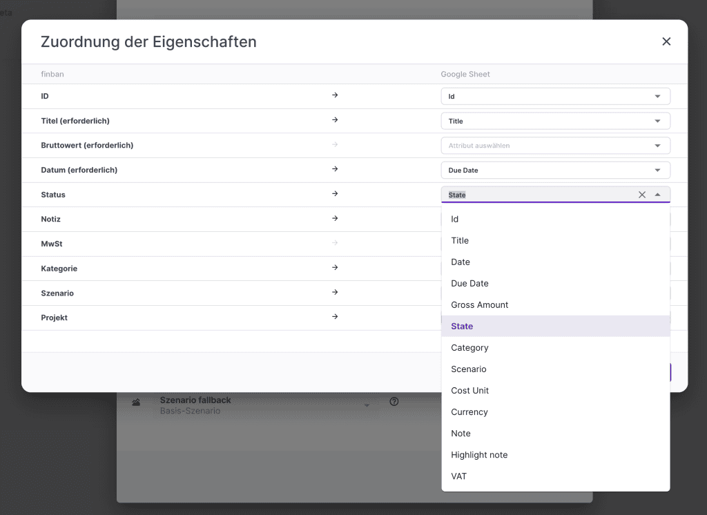Select the highlighted State option

(462, 327)
